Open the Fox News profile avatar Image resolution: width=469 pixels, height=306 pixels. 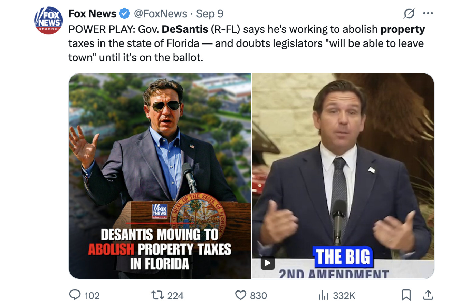tap(48, 20)
